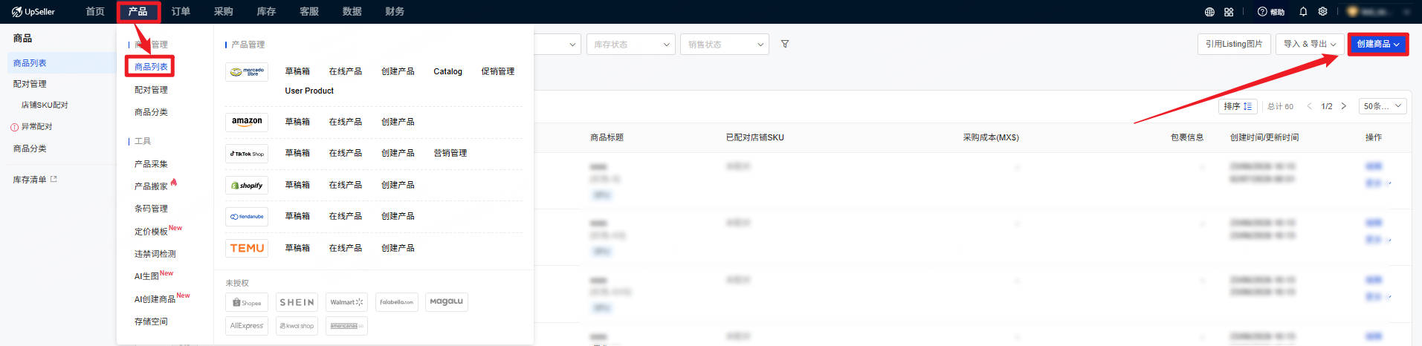Open Mercado Libre User Product link

[309, 91]
